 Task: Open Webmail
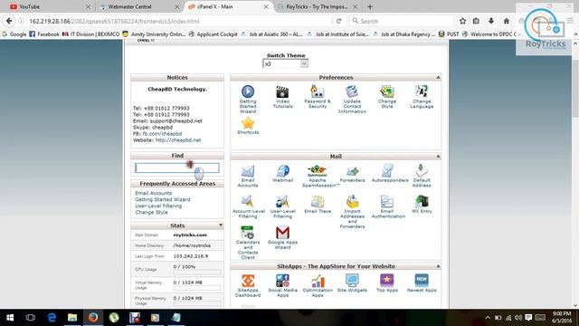coord(282,171)
